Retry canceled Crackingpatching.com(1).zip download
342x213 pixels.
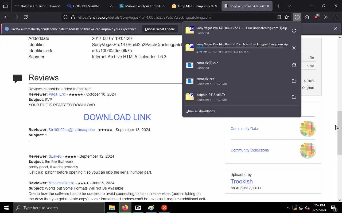[x=294, y=30]
